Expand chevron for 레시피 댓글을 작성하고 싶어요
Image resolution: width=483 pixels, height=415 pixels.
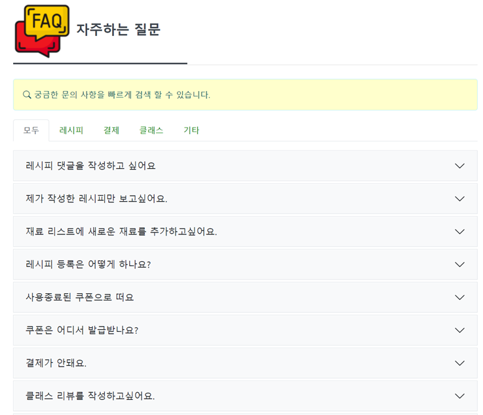pos(459,166)
